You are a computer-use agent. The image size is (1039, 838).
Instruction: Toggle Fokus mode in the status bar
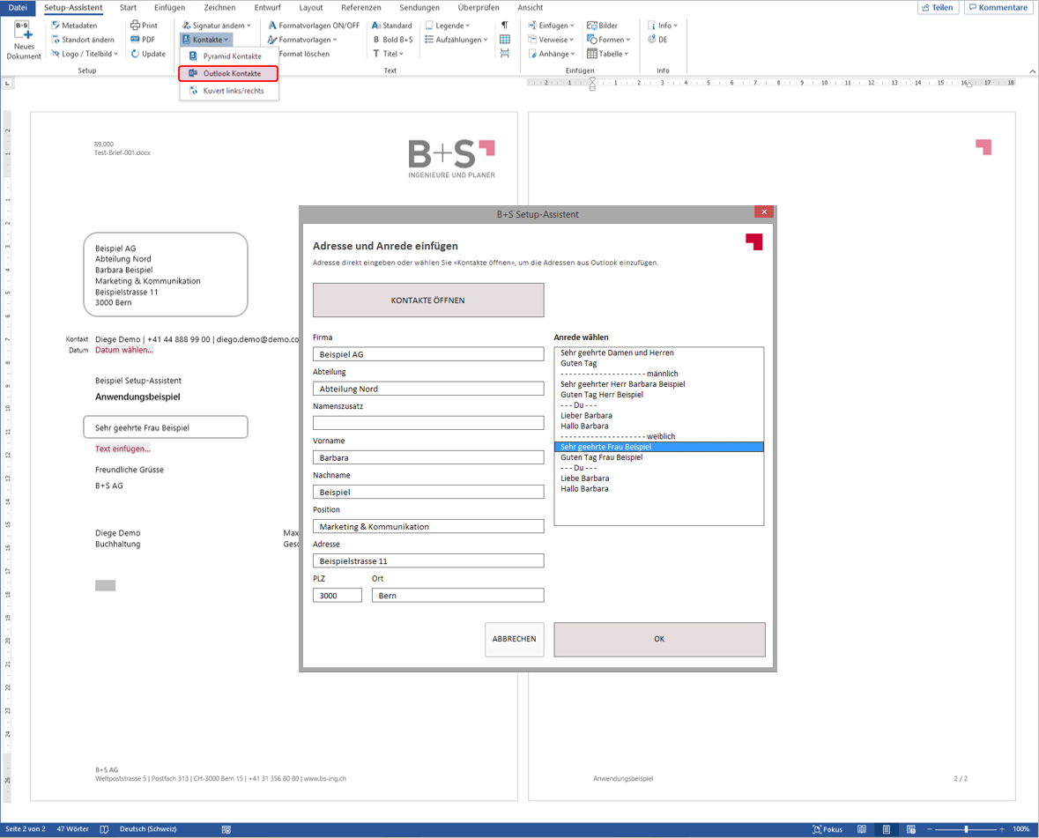coord(827,829)
